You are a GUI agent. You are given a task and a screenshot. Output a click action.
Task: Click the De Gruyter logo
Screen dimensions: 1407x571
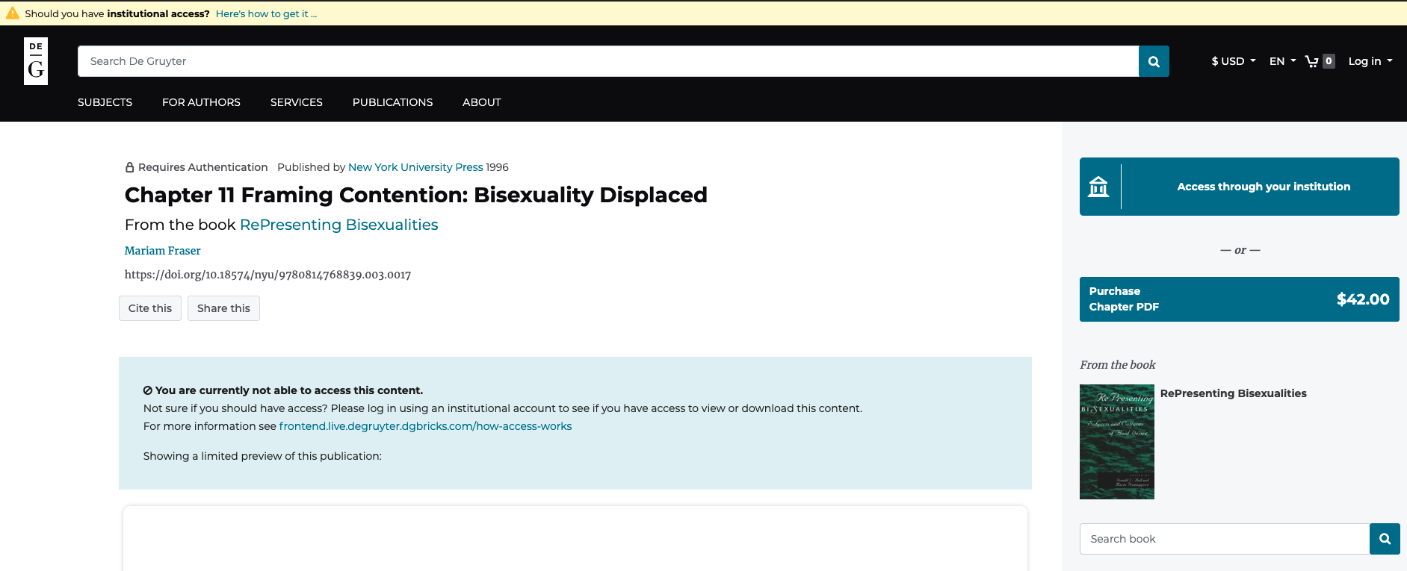36,61
